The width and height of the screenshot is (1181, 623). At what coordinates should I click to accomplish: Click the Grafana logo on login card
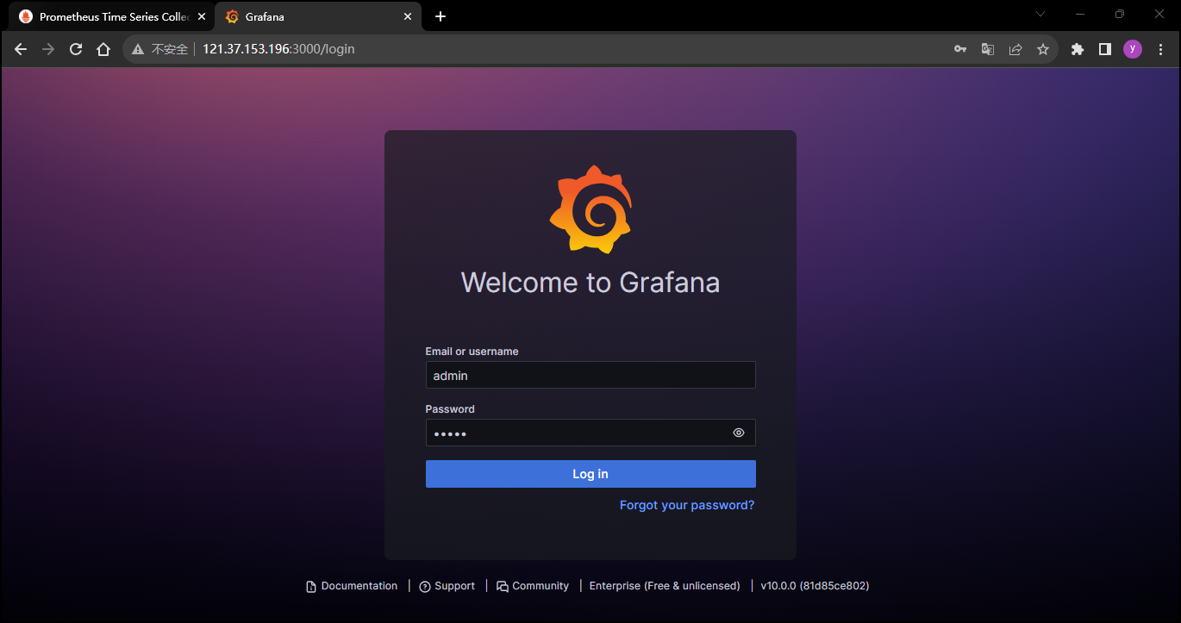[x=590, y=209]
